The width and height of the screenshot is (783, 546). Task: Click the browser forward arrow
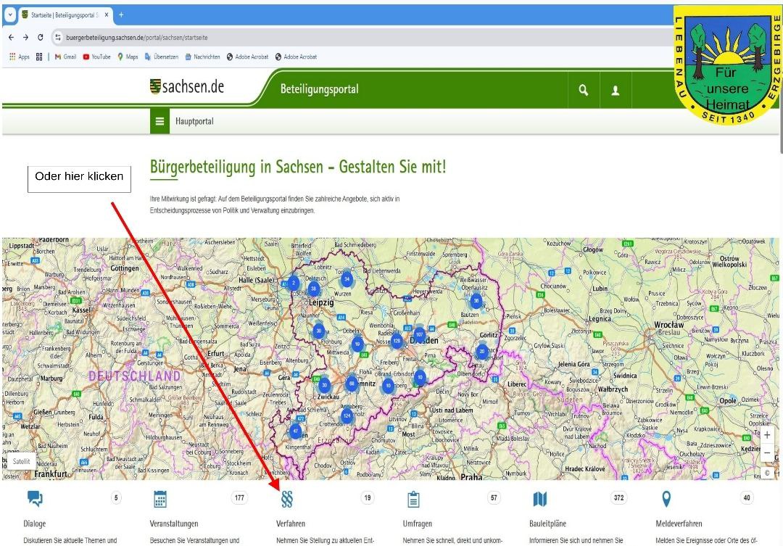(x=25, y=38)
